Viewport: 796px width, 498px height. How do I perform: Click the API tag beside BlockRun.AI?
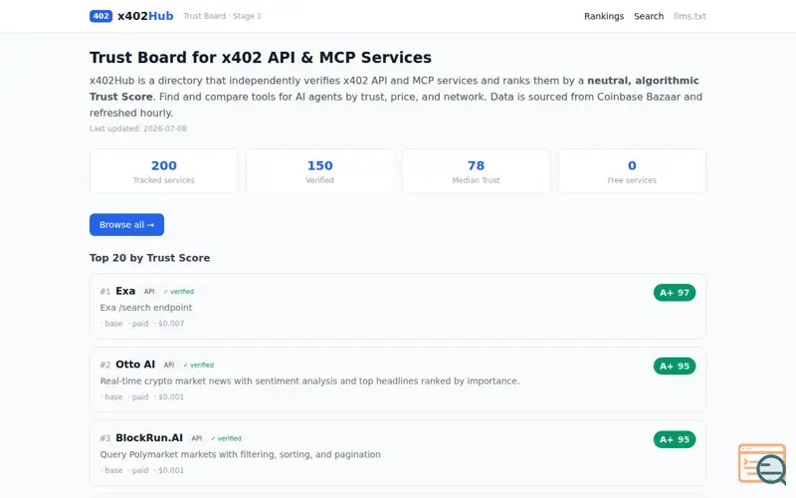[x=197, y=438]
